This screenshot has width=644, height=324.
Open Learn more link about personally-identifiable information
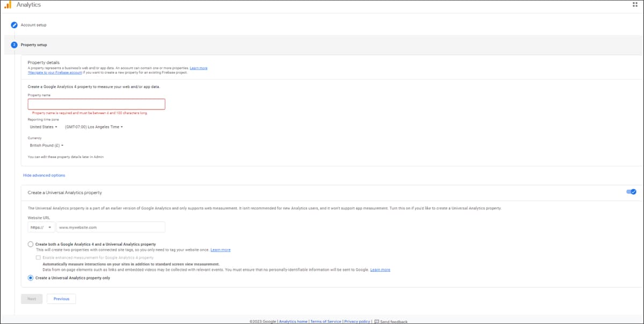[x=380, y=270]
